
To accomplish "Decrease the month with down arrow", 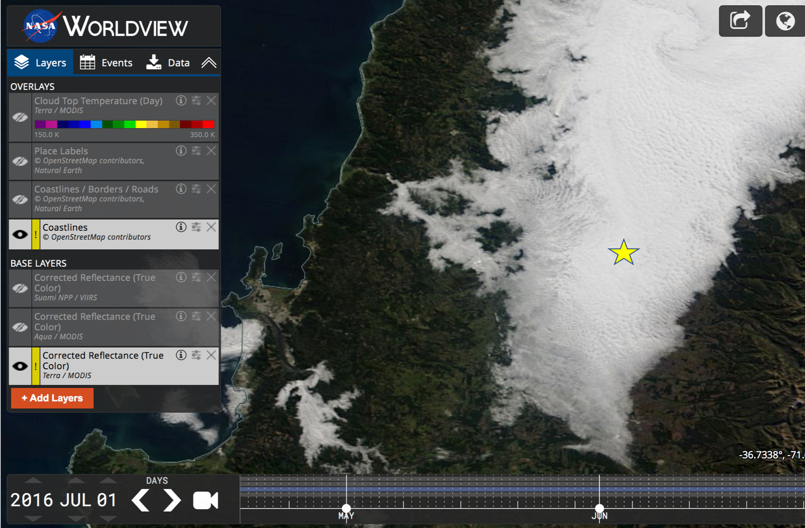I will [x=75, y=519].
